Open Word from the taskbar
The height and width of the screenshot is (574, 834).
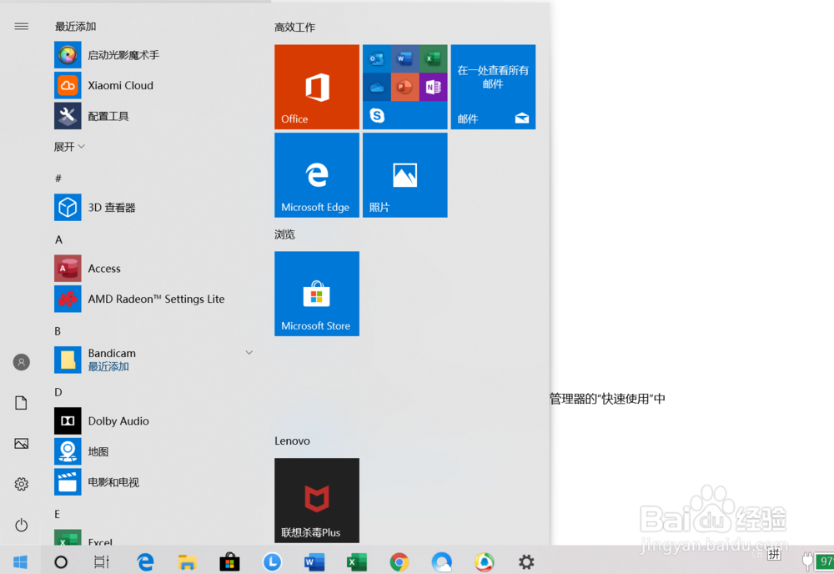(314, 561)
